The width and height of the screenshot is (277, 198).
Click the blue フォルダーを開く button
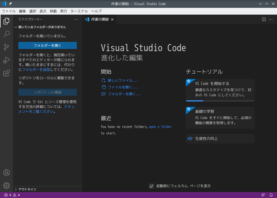point(48,45)
